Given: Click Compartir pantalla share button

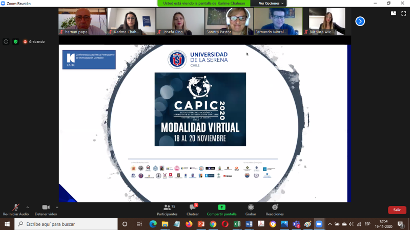Looking at the screenshot, I should pyautogui.click(x=221, y=210).
